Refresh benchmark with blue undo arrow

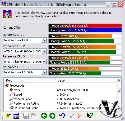tap(62, 116)
